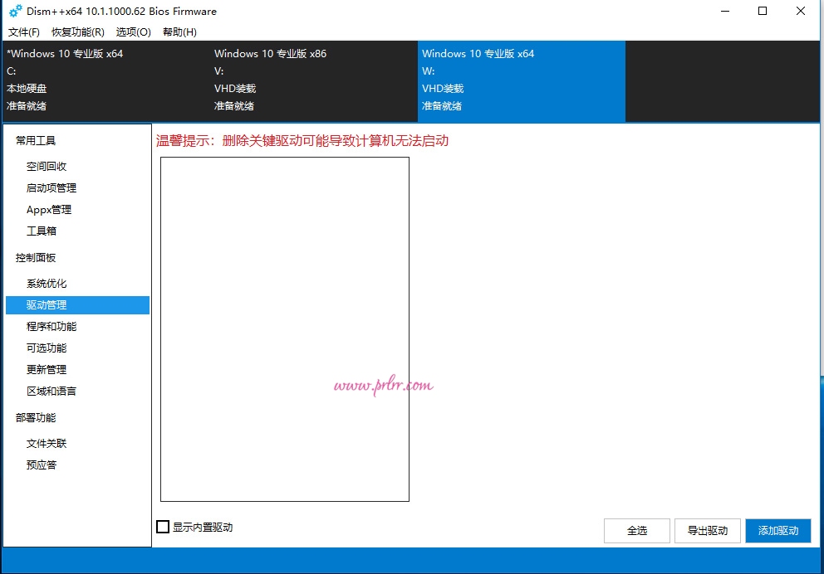The height and width of the screenshot is (574, 824).
Task: Open 更新管理 update management
Action: point(46,369)
